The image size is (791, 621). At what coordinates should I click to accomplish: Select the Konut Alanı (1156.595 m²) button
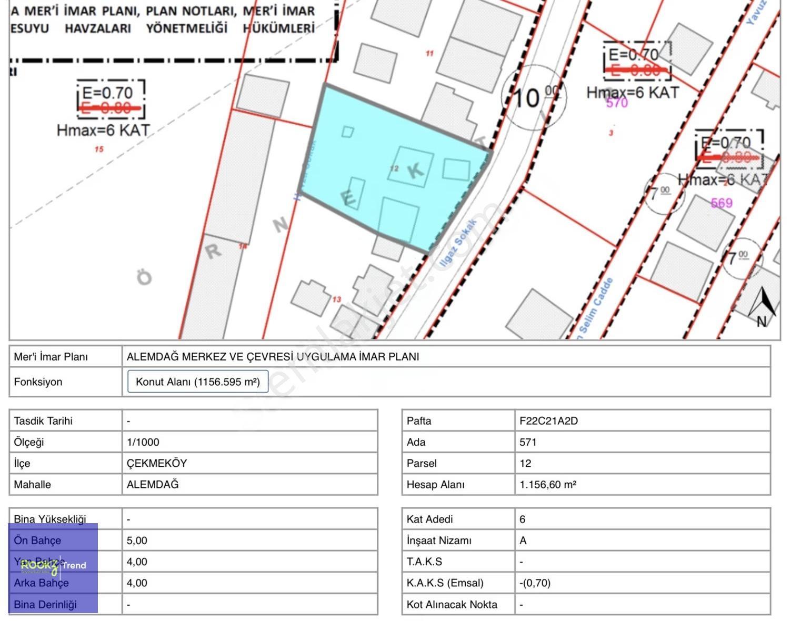click(x=198, y=382)
